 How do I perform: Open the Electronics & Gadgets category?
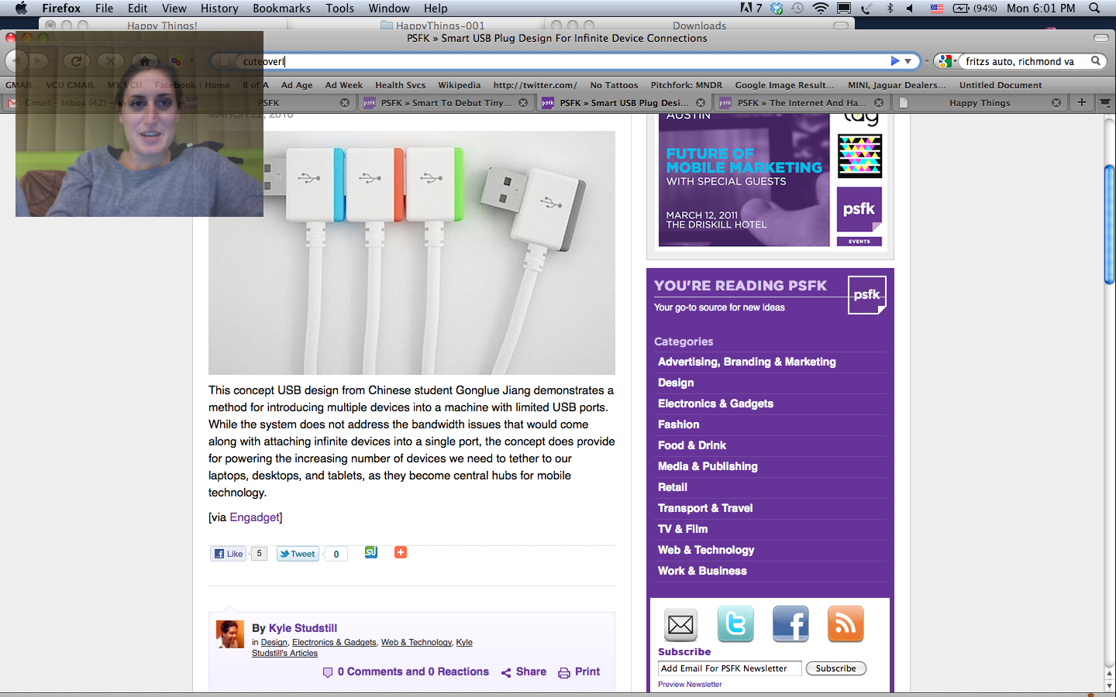pyautogui.click(x=715, y=403)
